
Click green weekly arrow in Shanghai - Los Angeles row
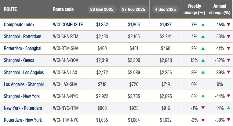pos(202,72)
